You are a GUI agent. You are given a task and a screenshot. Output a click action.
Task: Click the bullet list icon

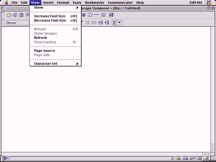(88, 23)
